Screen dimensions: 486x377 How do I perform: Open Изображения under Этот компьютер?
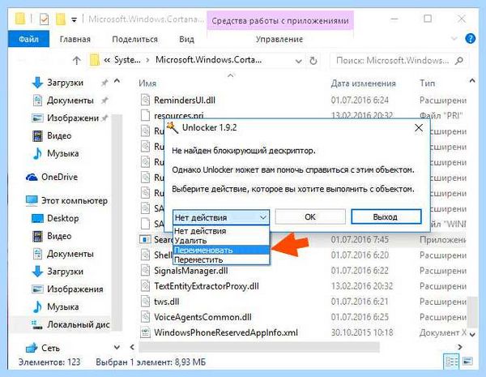(75, 289)
